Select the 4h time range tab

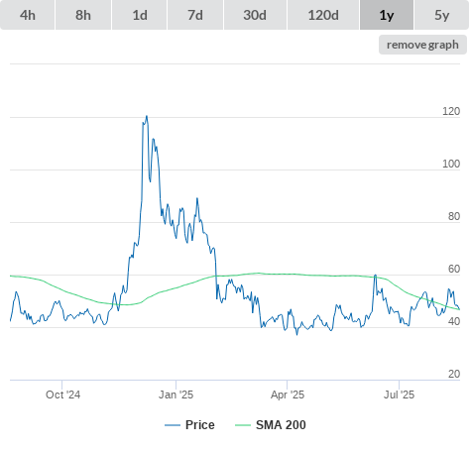[x=28, y=15]
